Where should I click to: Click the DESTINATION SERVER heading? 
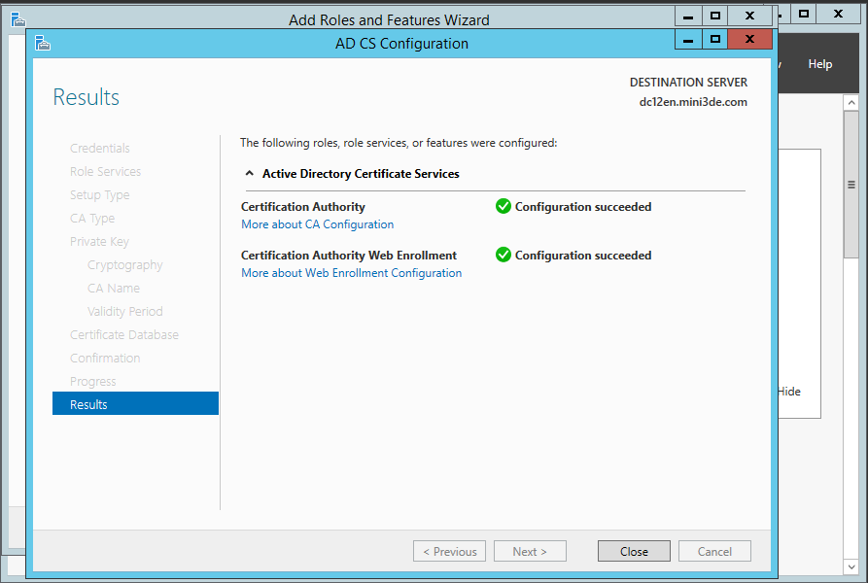pos(688,83)
